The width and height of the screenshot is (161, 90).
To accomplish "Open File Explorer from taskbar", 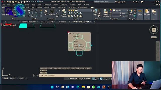I will click(83, 87).
